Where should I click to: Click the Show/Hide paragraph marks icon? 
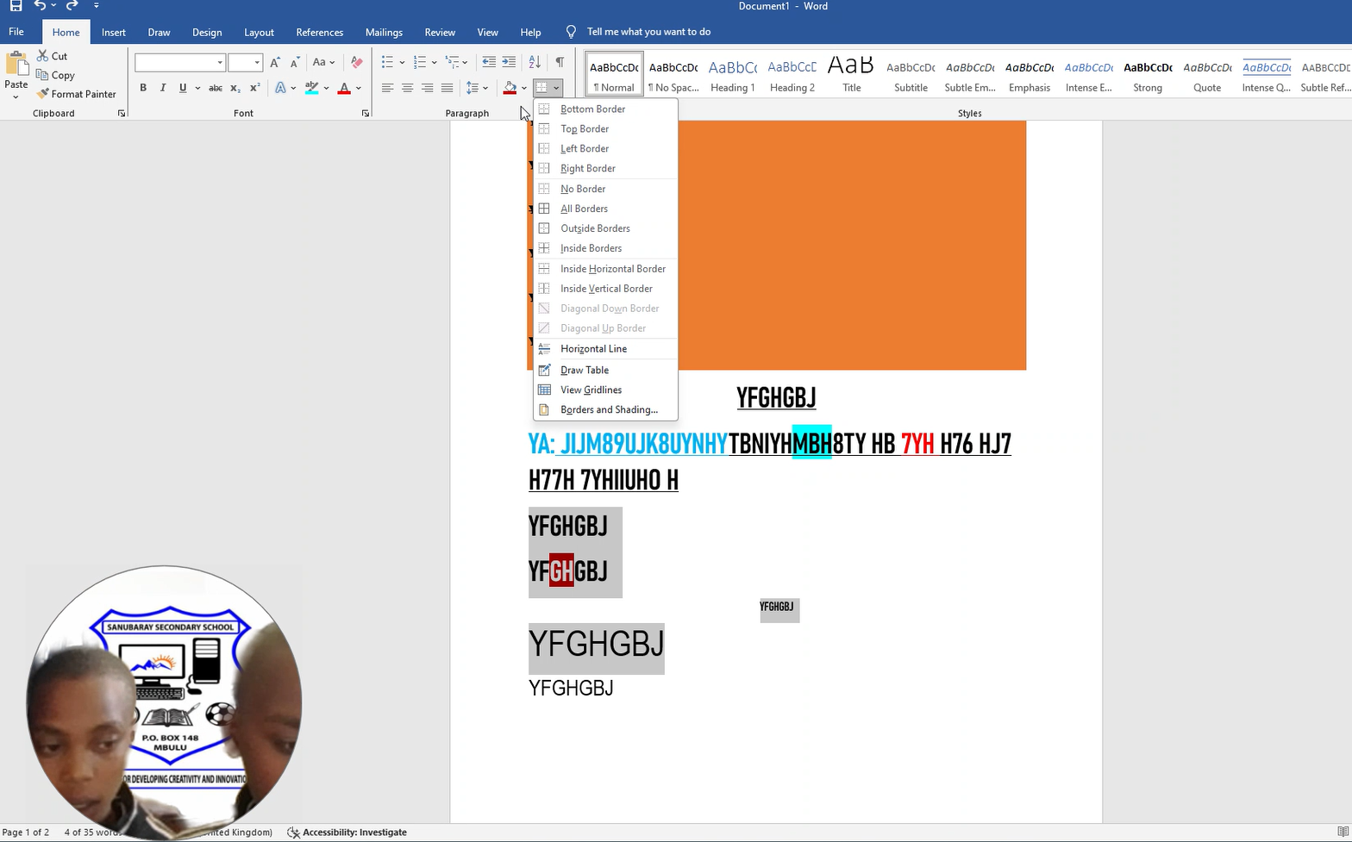[x=560, y=62]
